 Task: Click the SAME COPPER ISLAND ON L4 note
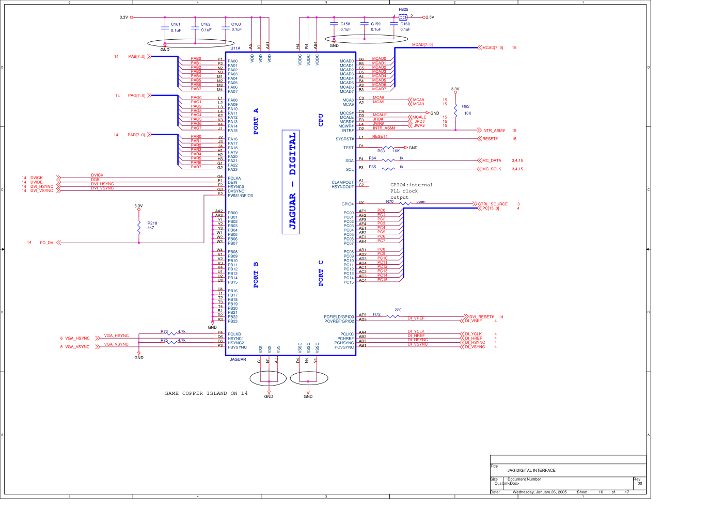click(207, 393)
